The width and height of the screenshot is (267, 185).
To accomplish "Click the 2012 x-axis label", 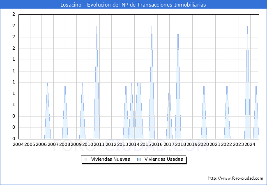I will pyautogui.click(x=111, y=144).
